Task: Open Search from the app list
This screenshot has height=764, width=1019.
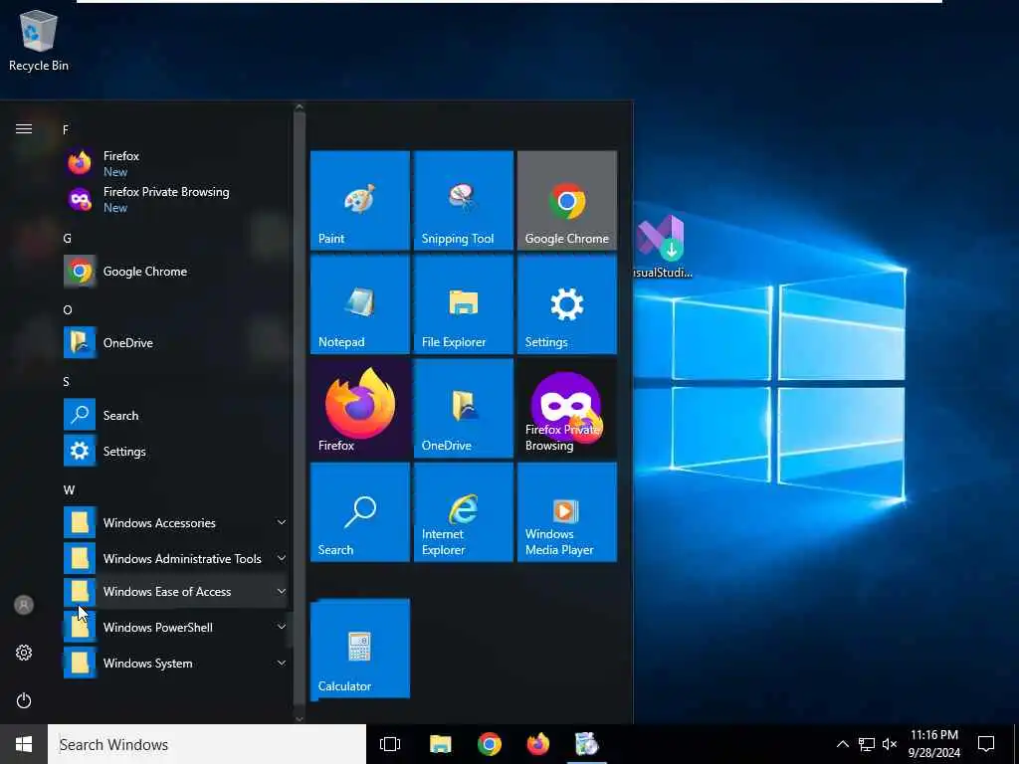Action: click(175, 415)
